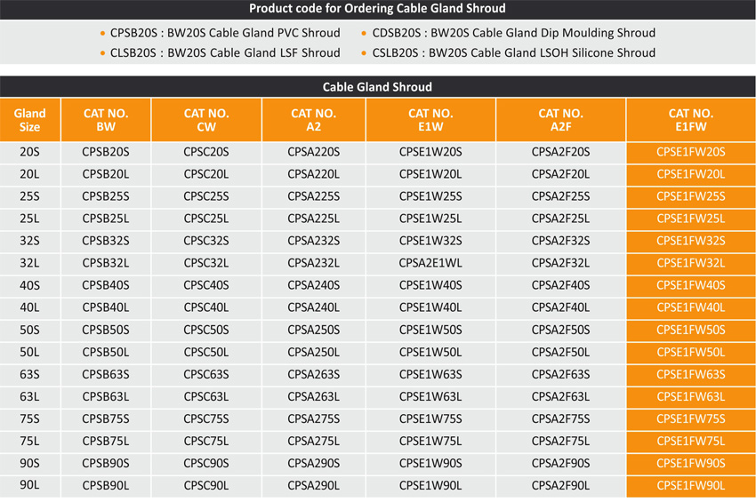756x502 pixels.
Task: Click the CAT NO. E1FW header
Action: [691, 120]
